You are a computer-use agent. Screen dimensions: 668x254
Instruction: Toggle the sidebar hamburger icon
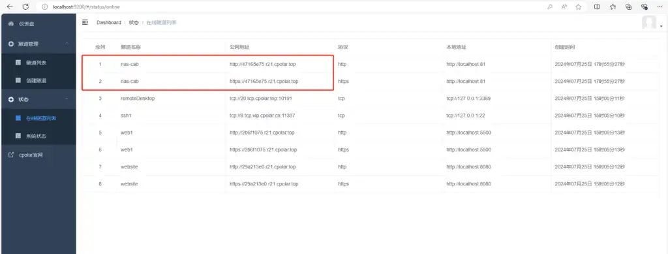click(x=85, y=22)
